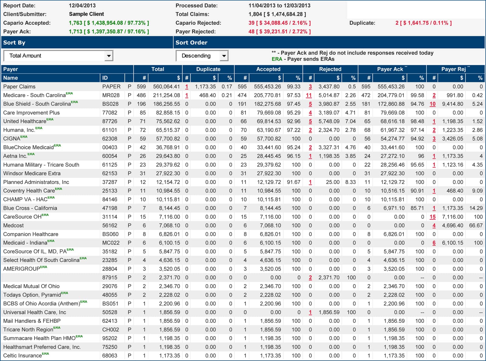Open Humana Military payer rejected count link

[434, 165]
